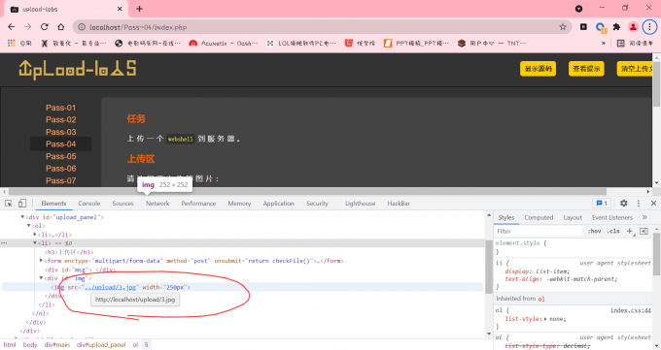Select div#upload_panel in breadcrumb bar
The height and width of the screenshot is (350, 661).
pos(101,345)
